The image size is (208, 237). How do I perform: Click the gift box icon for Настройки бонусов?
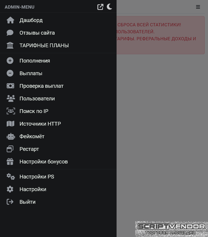coord(10,162)
